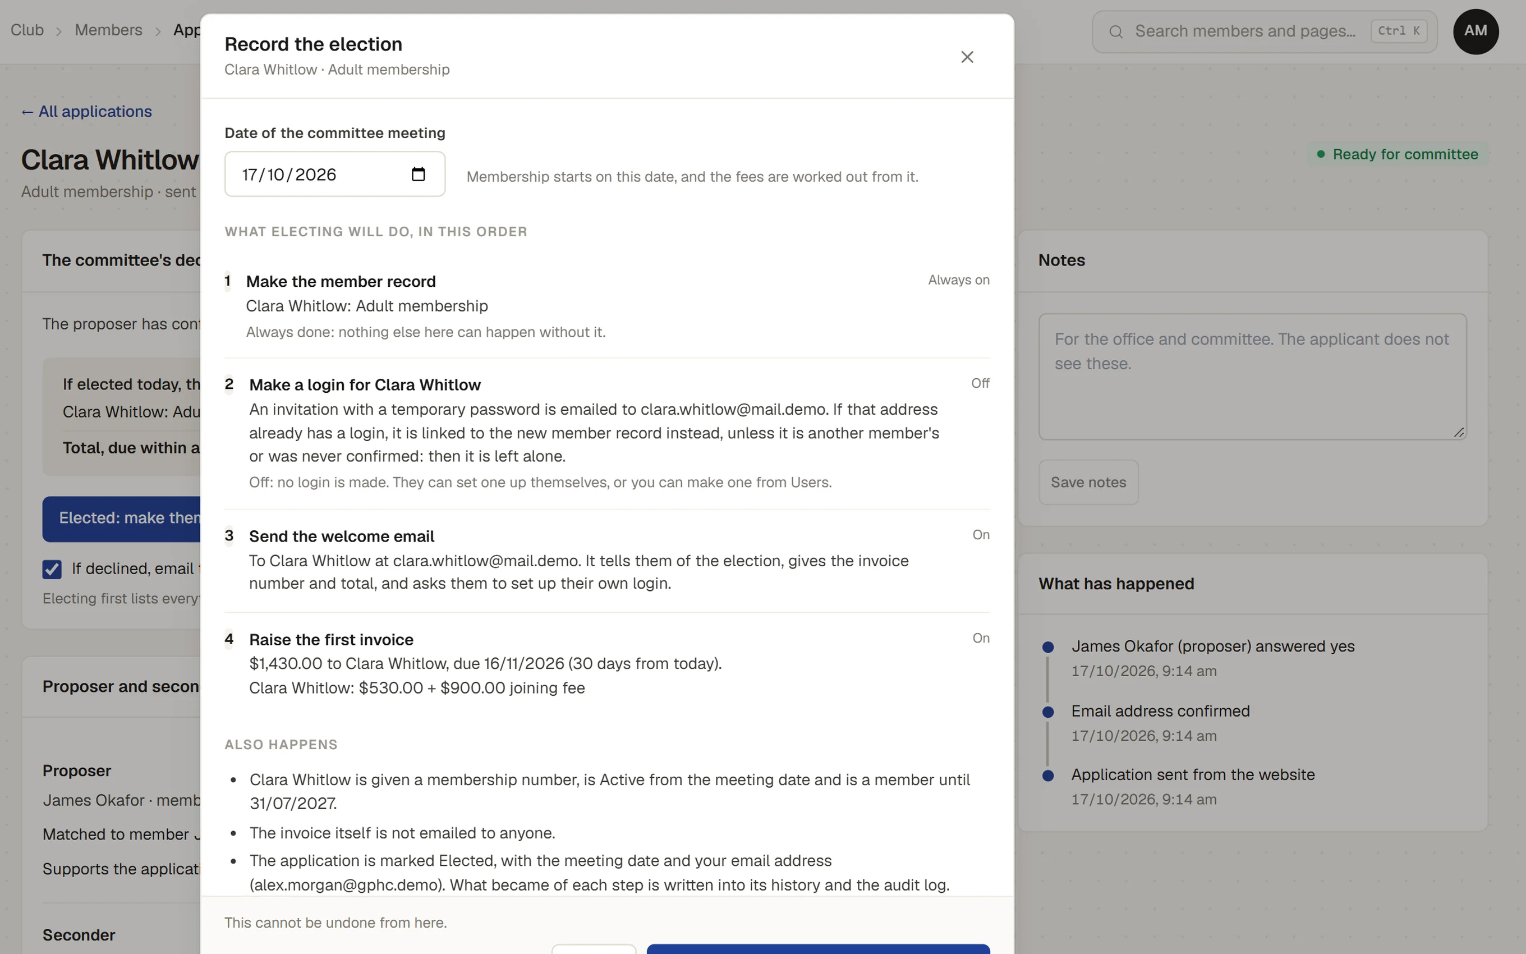
Task: Click the Record the election dialog title
Action: tap(314, 44)
